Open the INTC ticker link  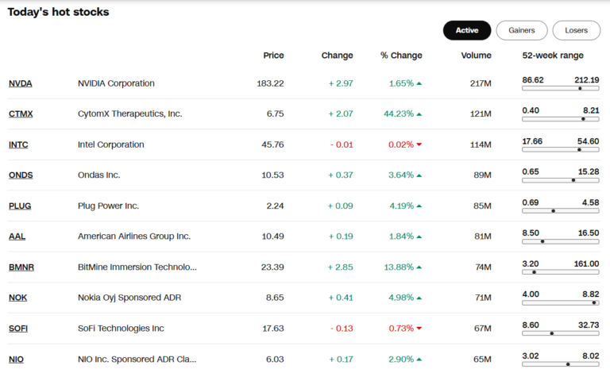tap(18, 144)
